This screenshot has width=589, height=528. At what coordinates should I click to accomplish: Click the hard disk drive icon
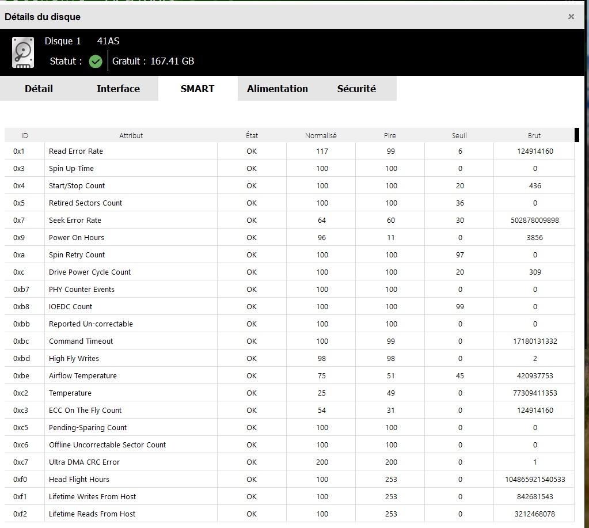[23, 52]
